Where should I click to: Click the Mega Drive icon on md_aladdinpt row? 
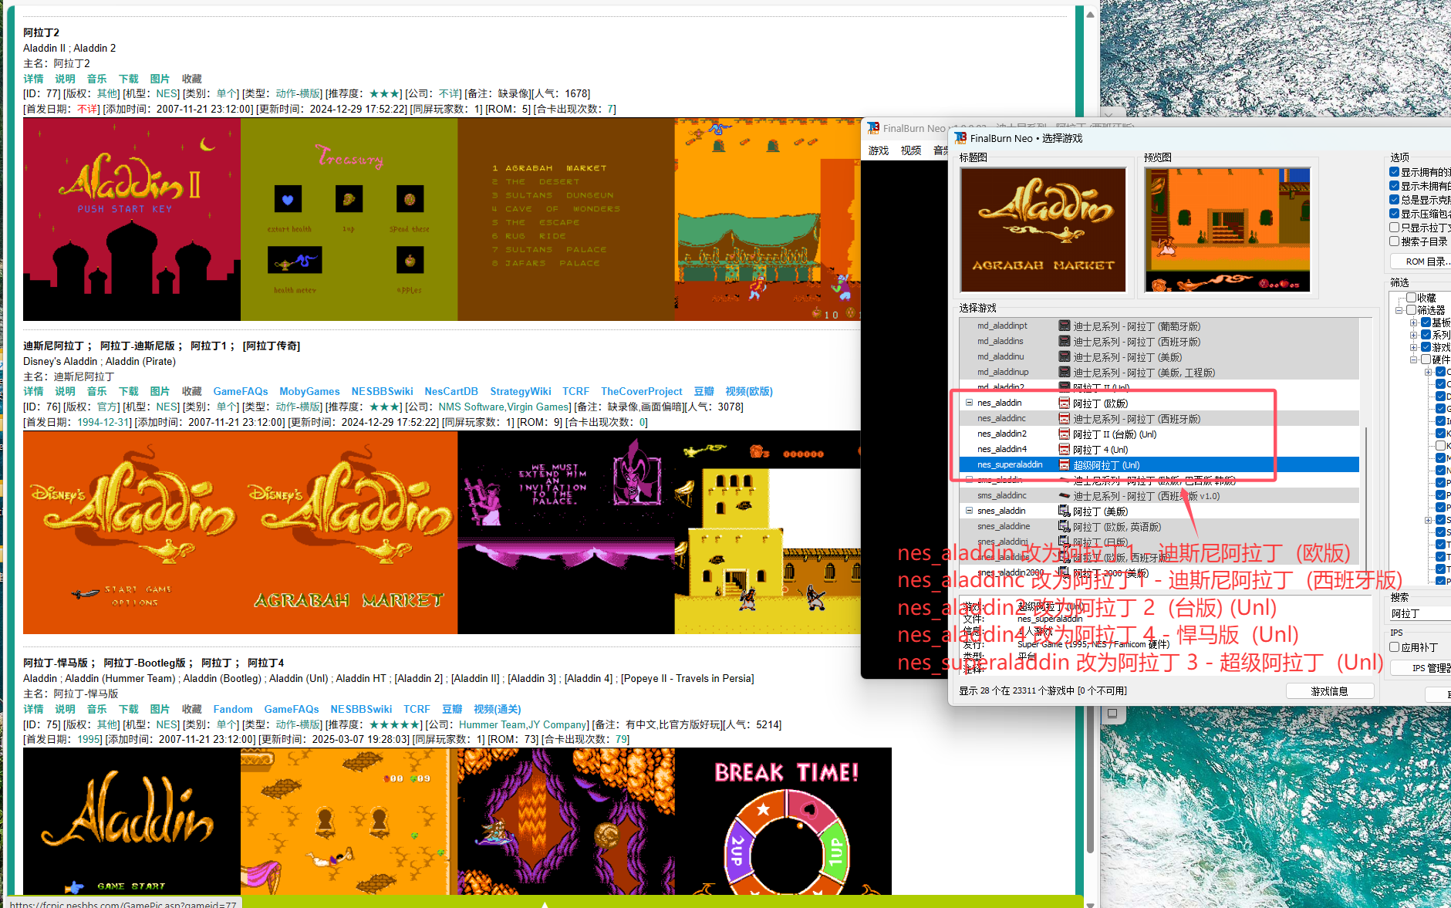click(1065, 326)
